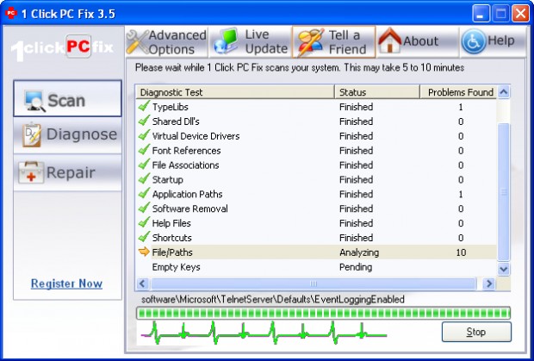The width and height of the screenshot is (534, 361).
Task: Click the Advanced Options wrench icon
Action: (137, 42)
